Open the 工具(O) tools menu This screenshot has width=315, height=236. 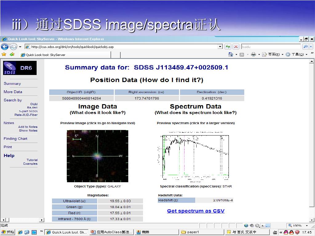click(296, 54)
